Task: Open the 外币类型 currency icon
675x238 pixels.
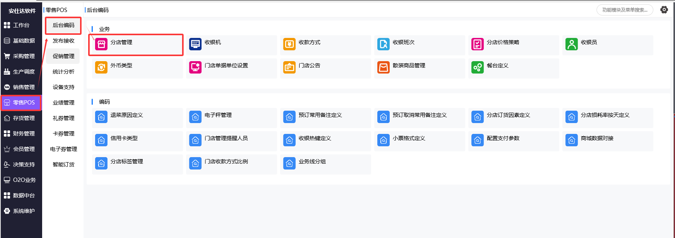Action: point(101,68)
